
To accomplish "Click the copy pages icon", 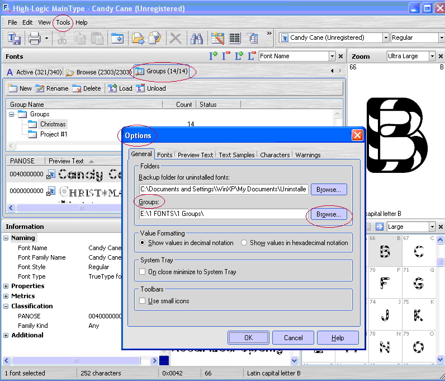I will [79, 38].
